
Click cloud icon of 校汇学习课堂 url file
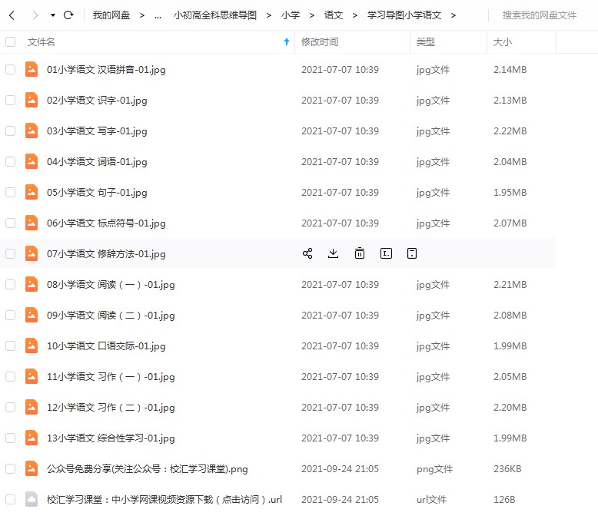click(32, 499)
